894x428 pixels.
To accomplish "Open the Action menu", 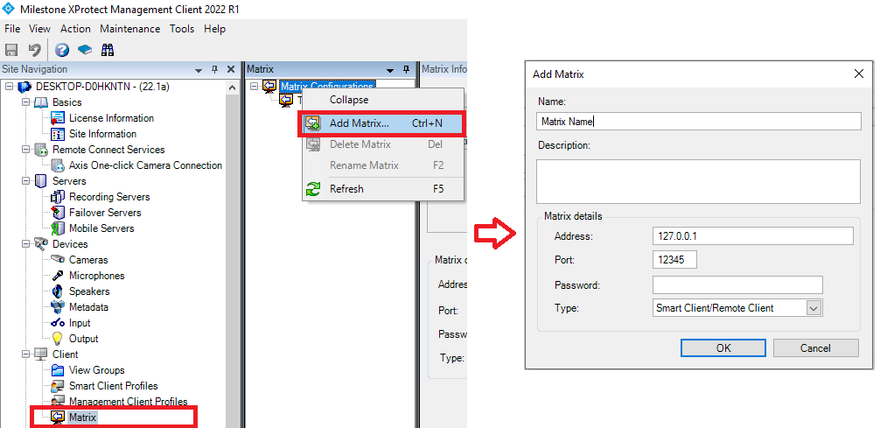I will pos(75,29).
